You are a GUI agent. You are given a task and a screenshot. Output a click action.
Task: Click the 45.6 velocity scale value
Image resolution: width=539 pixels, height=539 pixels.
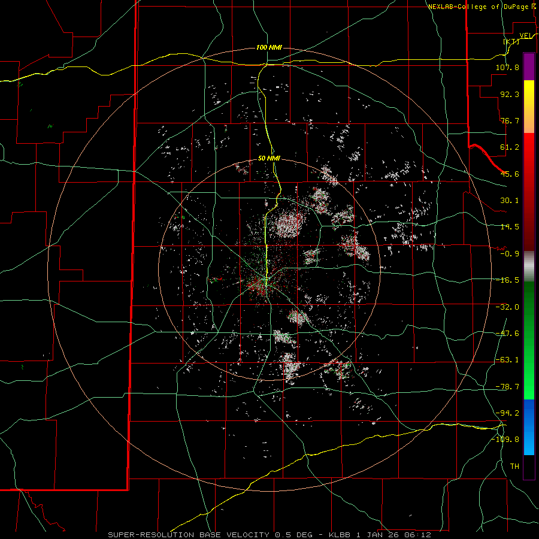(510, 174)
